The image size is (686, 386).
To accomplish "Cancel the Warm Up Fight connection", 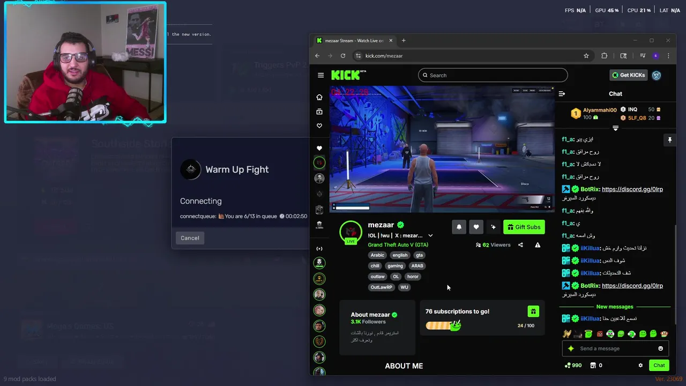I will tap(190, 238).
